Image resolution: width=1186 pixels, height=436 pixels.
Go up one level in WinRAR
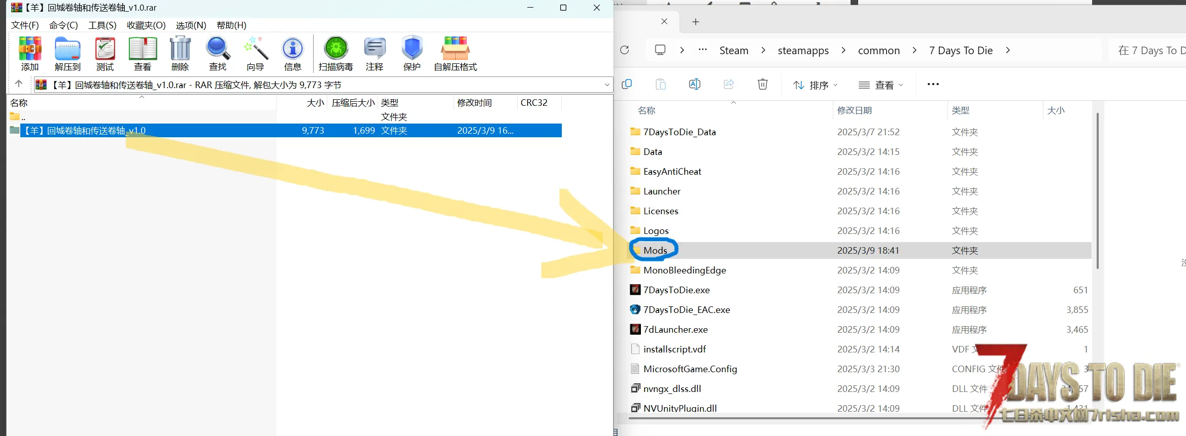point(19,84)
